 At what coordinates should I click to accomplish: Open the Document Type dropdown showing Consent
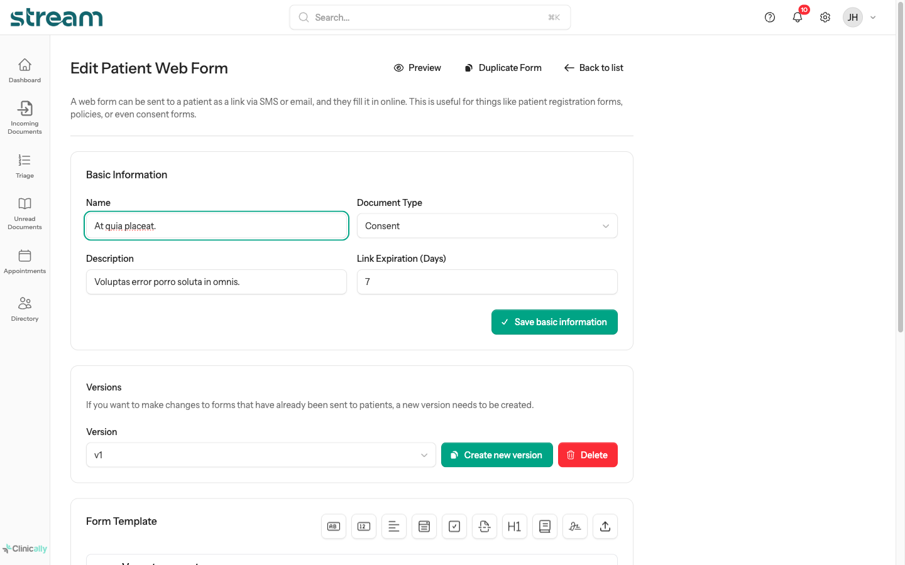487,225
